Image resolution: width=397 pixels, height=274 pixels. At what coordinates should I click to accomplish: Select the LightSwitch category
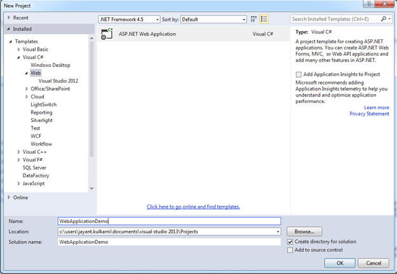[x=43, y=104]
